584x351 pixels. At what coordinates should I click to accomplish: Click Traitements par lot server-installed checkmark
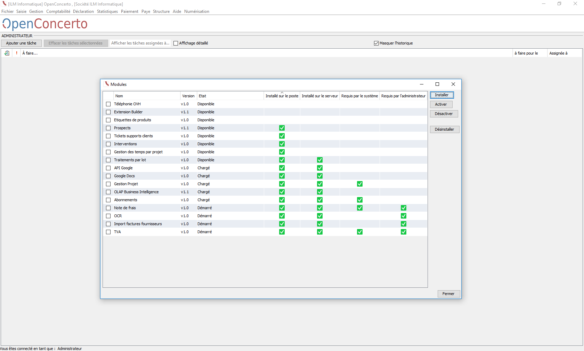pos(319,160)
